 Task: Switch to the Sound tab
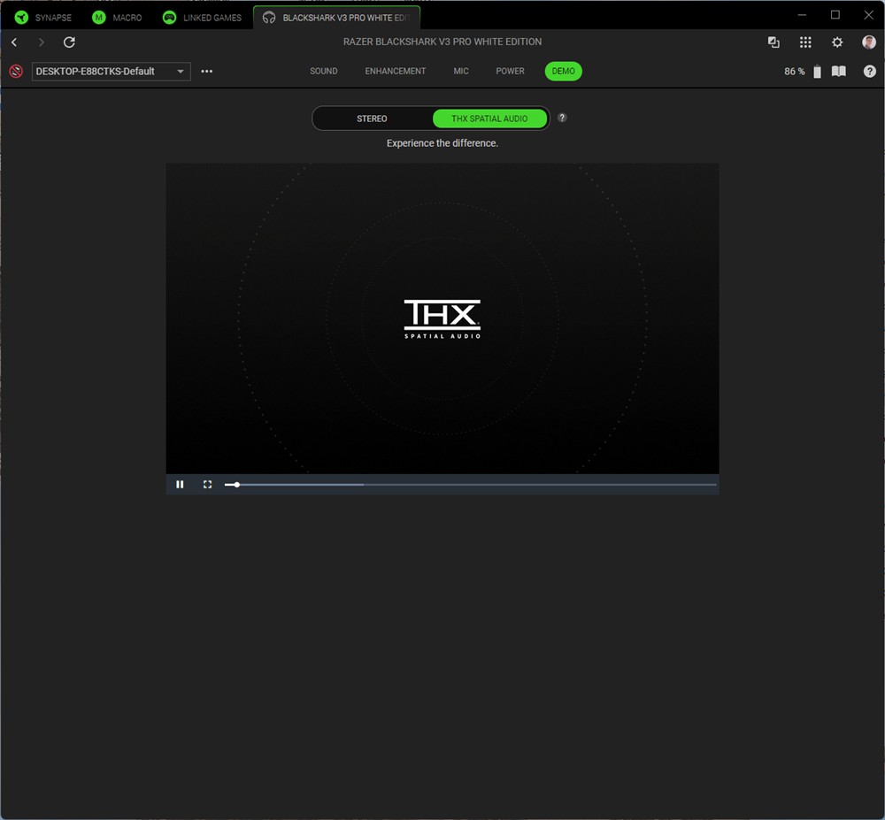tap(324, 72)
